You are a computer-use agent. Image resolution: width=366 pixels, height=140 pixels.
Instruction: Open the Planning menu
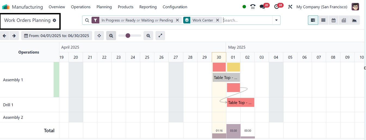(x=104, y=7)
